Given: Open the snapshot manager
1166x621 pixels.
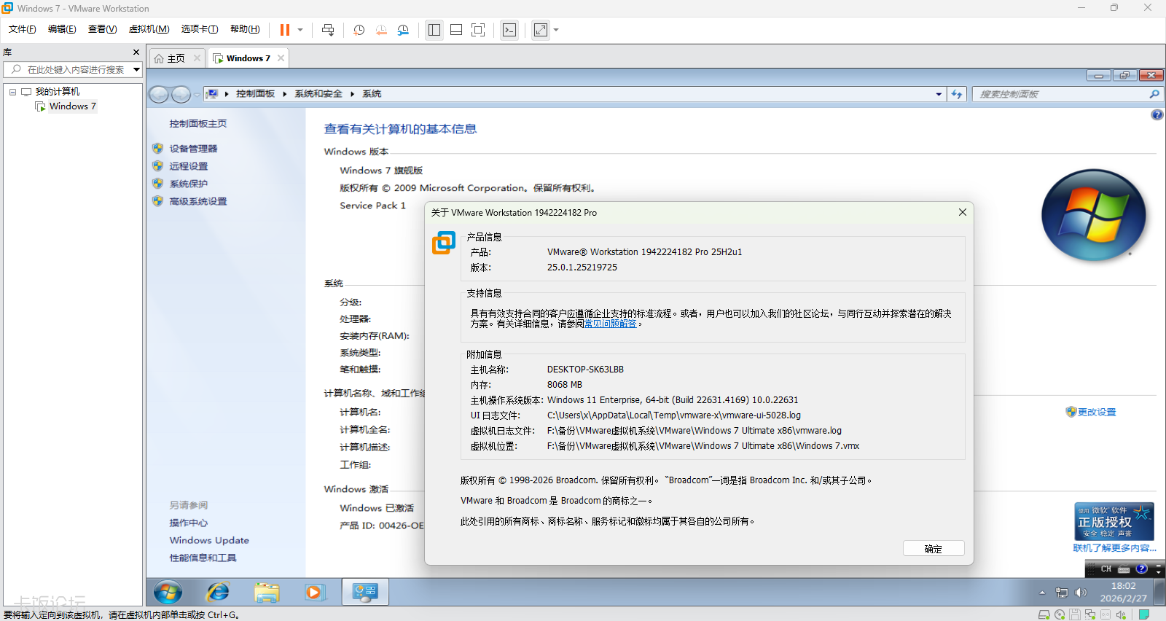Looking at the screenshot, I should pos(403,30).
